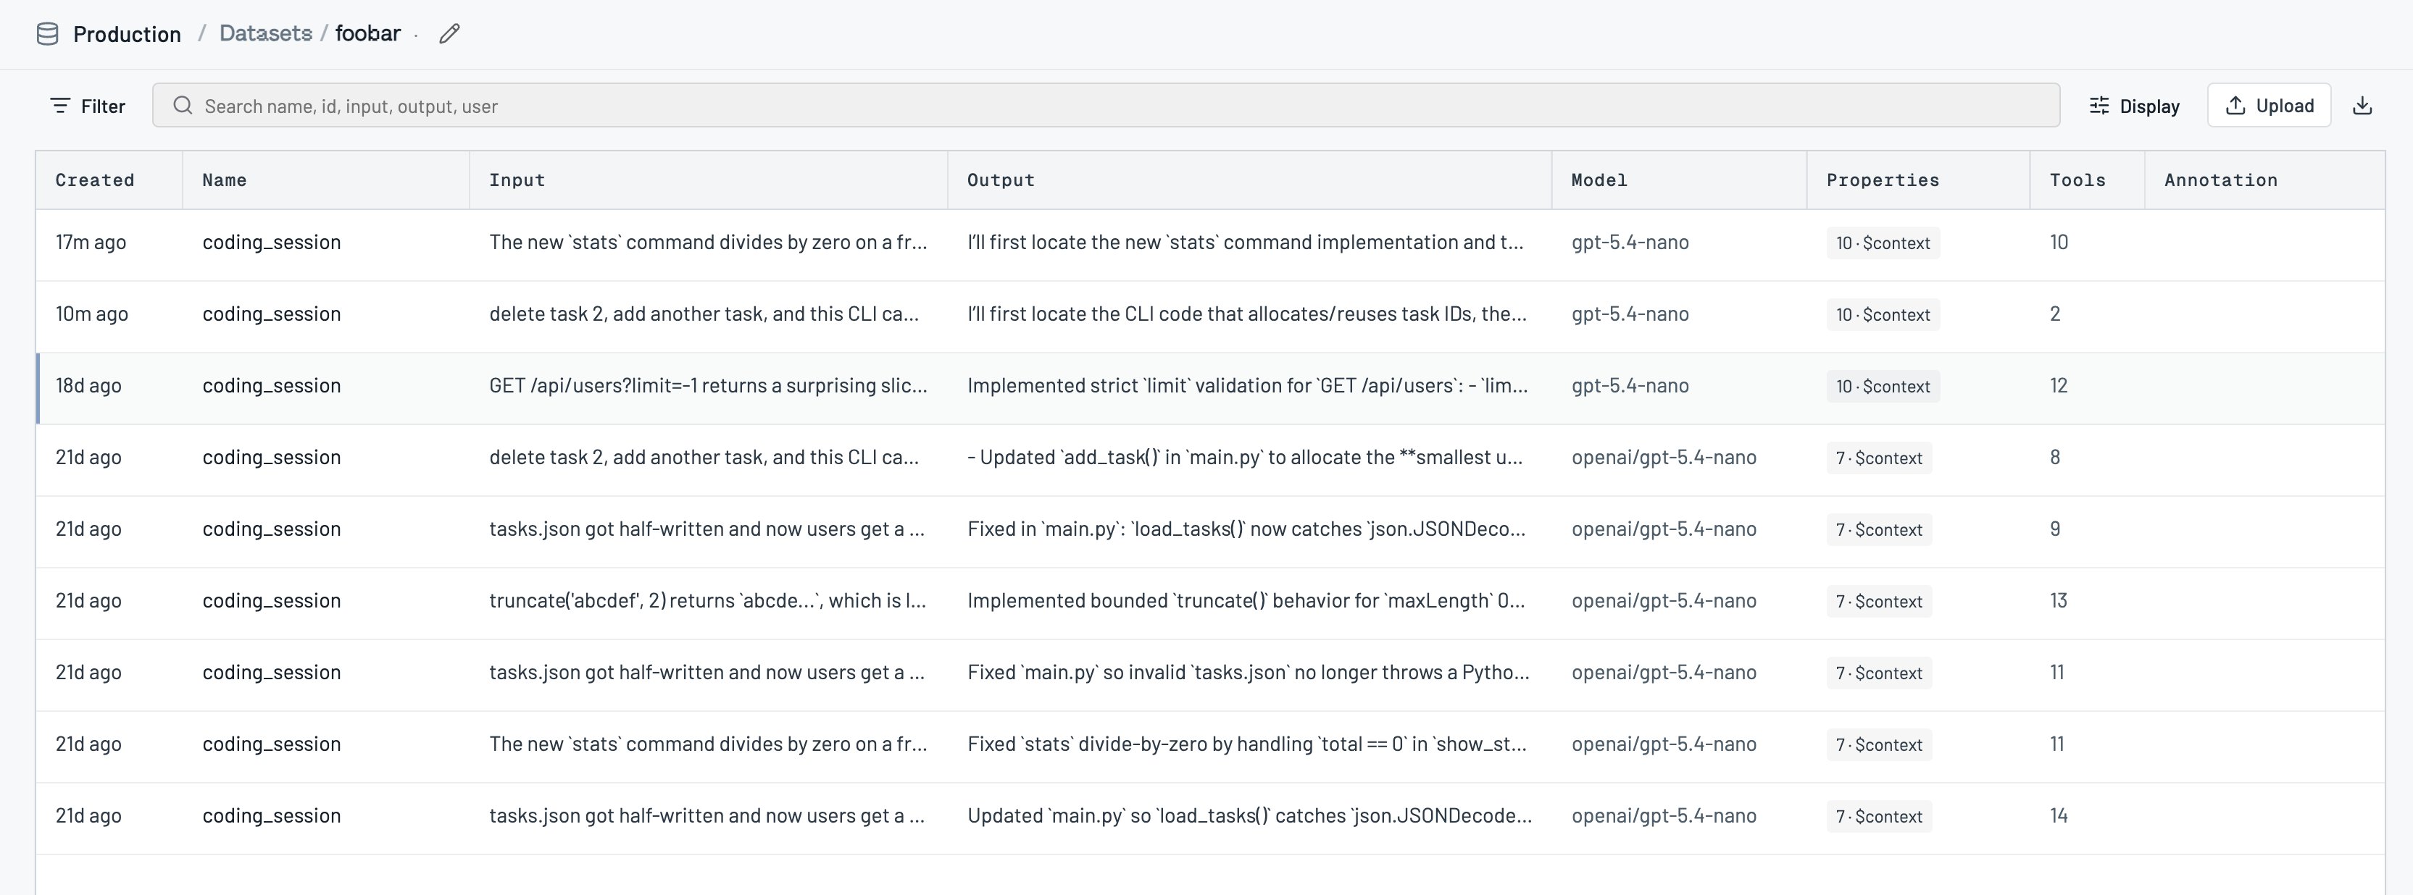
Task: Click foobar dataset name in breadcrumb
Action: (x=368, y=34)
